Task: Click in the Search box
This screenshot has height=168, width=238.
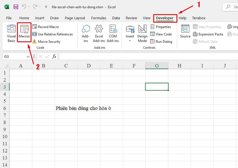Action: click(x=230, y=7)
